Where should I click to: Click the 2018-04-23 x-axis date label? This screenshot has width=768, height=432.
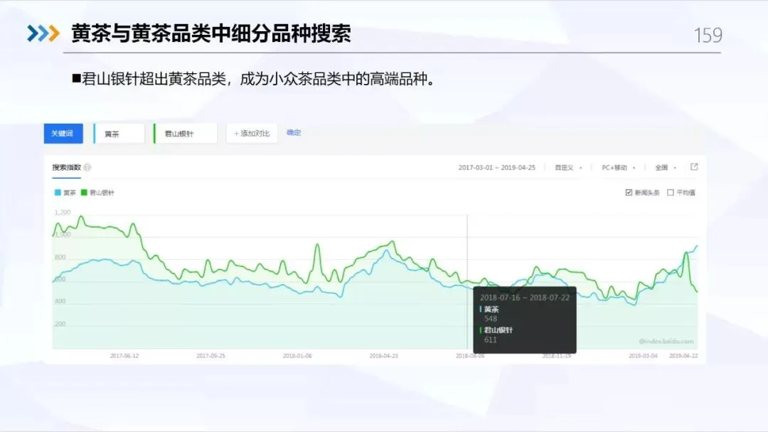(383, 356)
